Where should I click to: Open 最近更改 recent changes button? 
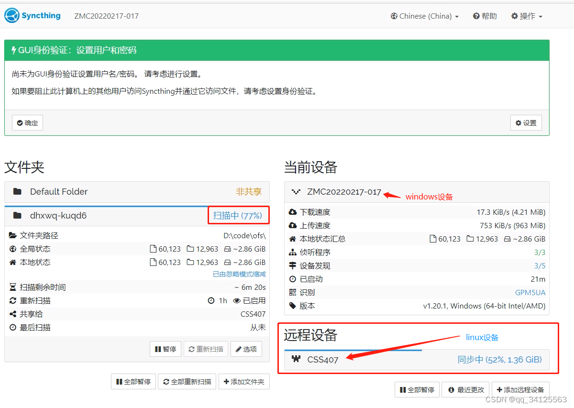tap(466, 390)
